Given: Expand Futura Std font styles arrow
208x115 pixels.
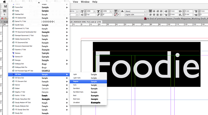Looking at the screenshot, I should [x=67, y=8].
